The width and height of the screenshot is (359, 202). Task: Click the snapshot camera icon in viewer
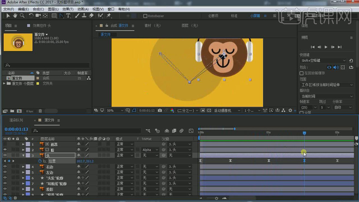(160, 110)
